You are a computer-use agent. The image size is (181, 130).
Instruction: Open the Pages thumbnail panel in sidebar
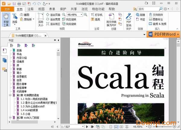tap(5, 60)
